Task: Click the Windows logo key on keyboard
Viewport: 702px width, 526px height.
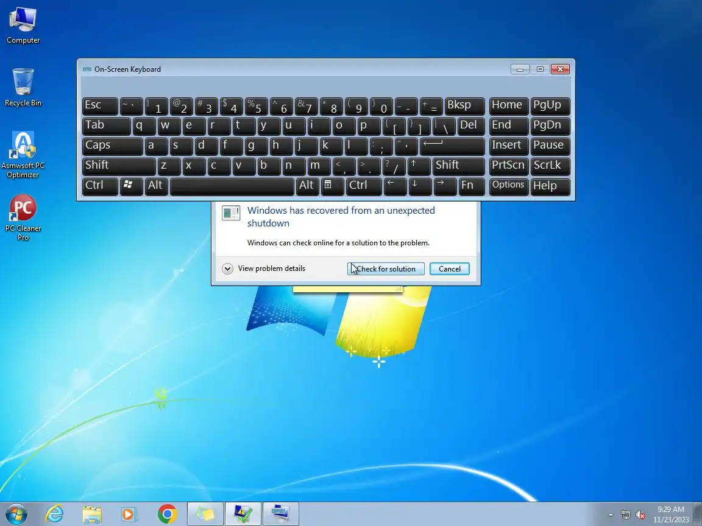Action: click(x=131, y=186)
